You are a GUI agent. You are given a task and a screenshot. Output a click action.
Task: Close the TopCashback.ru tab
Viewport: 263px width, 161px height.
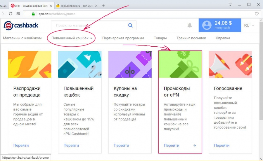click(96, 6)
